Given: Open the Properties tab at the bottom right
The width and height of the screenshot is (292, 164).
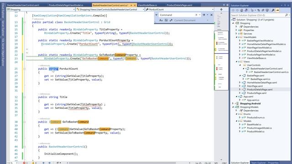Looking at the screenshot, I should tap(273, 163).
